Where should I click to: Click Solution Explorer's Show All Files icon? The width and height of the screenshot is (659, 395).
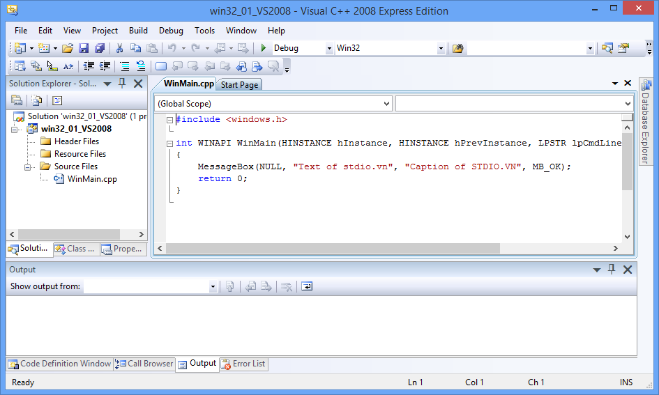[x=37, y=100]
